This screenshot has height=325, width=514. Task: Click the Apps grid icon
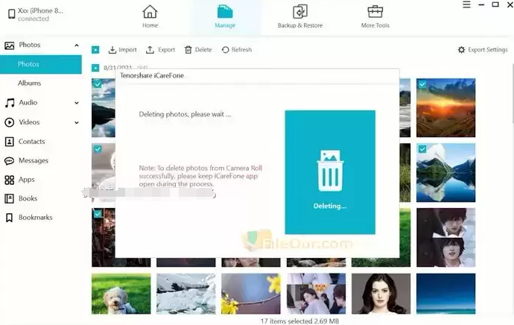click(x=10, y=180)
